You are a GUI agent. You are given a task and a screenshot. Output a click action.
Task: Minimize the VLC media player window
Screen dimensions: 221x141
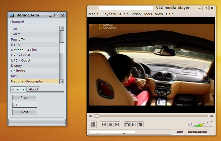[199, 8]
